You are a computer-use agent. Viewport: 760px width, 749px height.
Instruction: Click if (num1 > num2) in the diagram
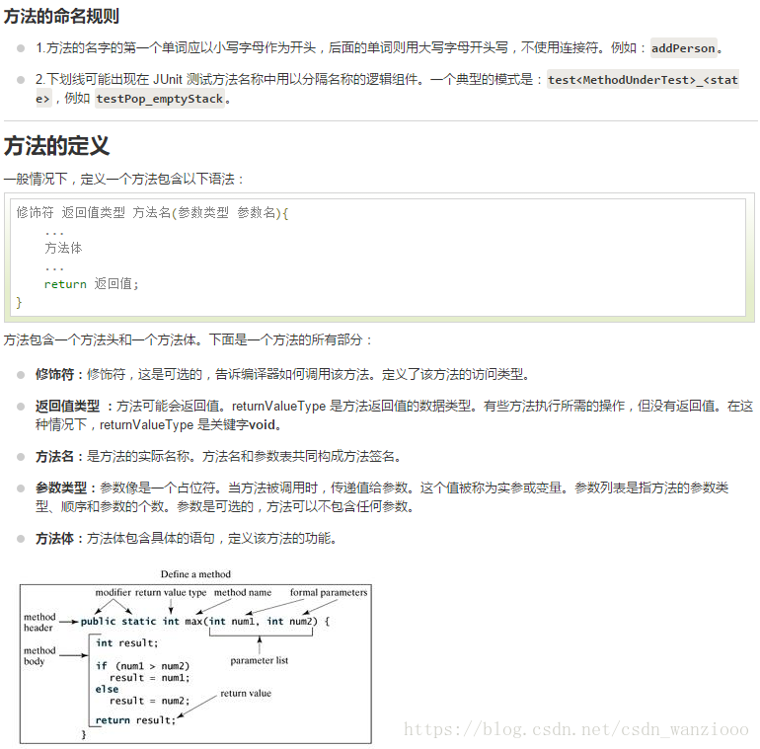(x=142, y=666)
